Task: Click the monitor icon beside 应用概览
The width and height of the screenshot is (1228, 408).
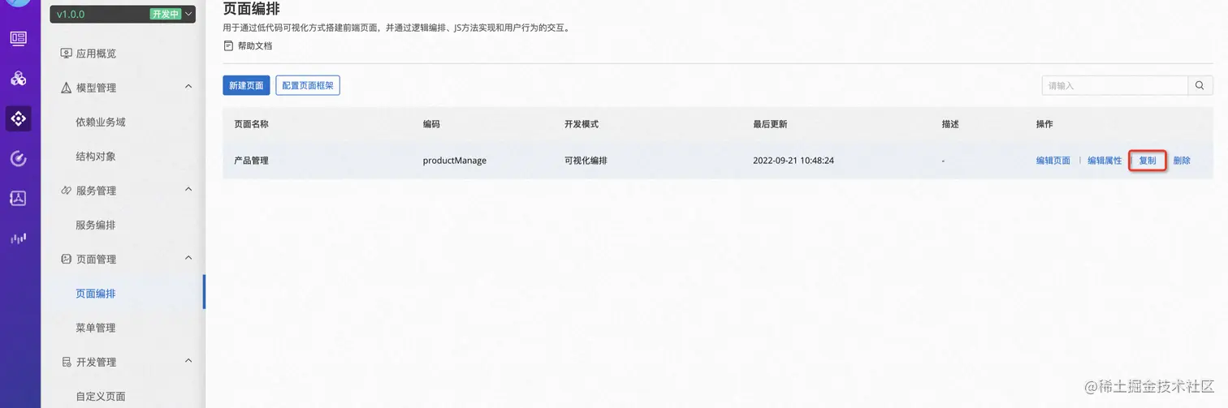Action: pos(67,54)
